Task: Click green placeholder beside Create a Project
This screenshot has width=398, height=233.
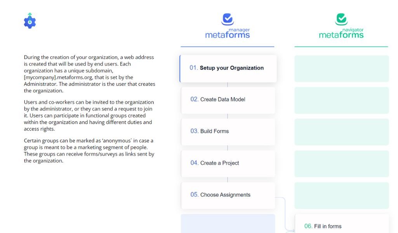Action: [x=342, y=164]
